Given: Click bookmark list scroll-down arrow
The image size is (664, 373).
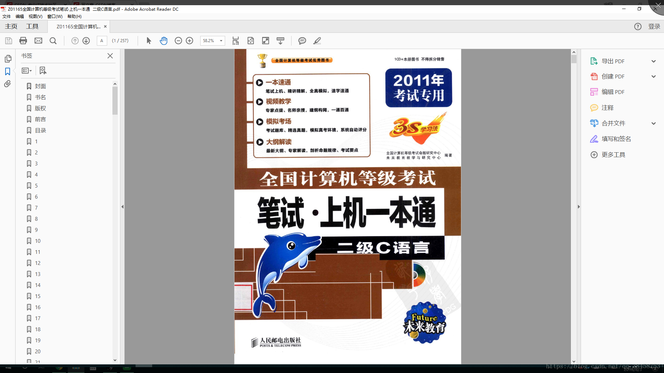Looking at the screenshot, I should (x=115, y=360).
